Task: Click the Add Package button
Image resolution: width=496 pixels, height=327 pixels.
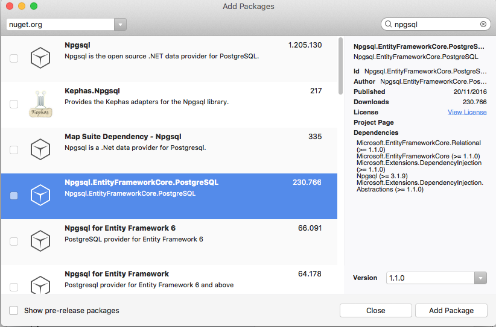Action: tap(451, 311)
